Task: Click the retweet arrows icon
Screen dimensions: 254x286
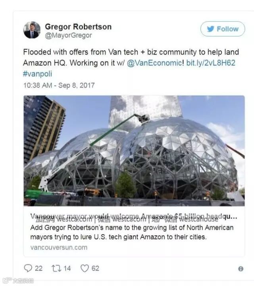Action: click(x=56, y=268)
